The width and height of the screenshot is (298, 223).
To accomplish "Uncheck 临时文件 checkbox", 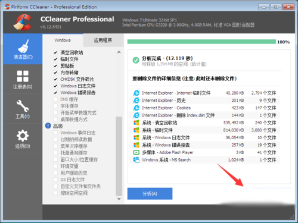I will click(x=55, y=59).
